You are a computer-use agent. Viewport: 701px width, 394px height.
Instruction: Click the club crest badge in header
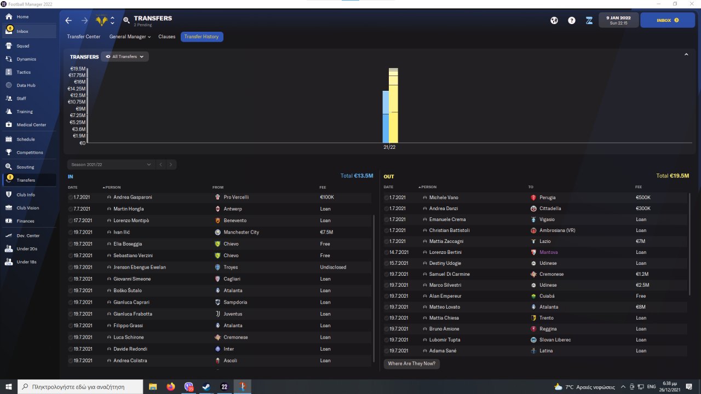click(101, 20)
